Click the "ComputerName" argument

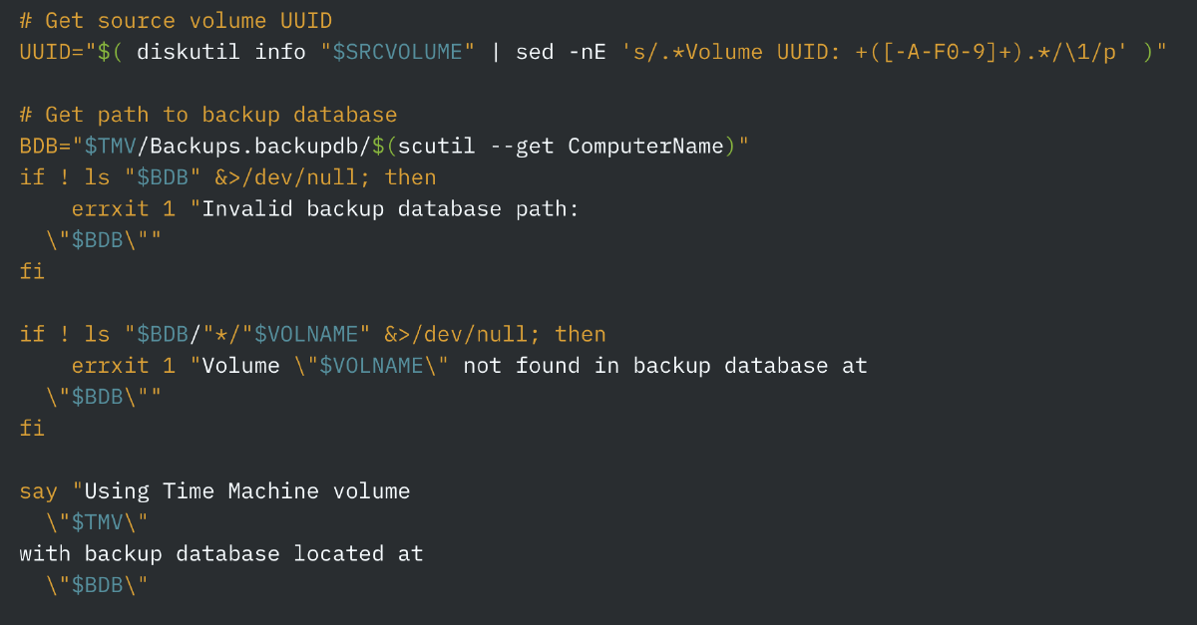coord(645,147)
